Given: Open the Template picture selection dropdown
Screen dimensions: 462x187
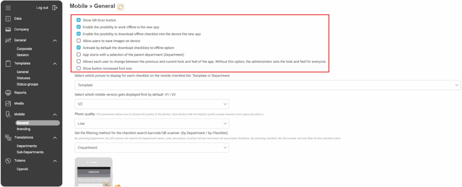Looking at the screenshot, I should pyautogui.click(x=268, y=85).
